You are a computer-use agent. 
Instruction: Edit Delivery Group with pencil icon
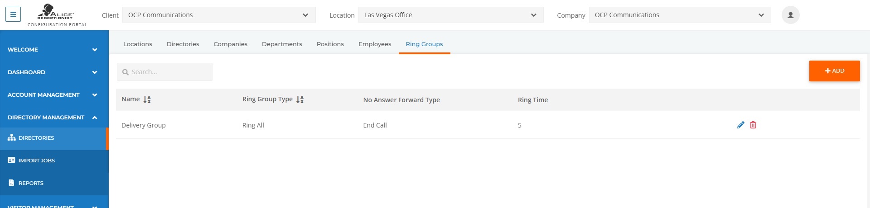tap(741, 125)
